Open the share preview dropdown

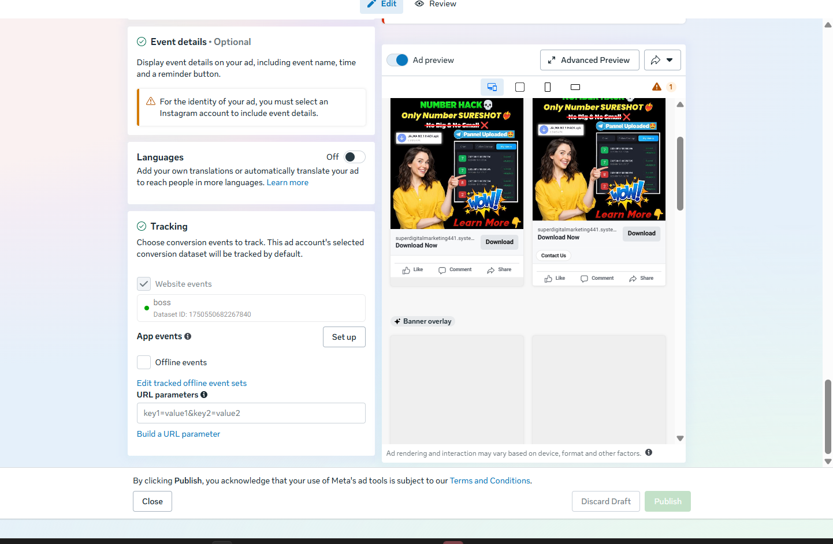click(663, 60)
